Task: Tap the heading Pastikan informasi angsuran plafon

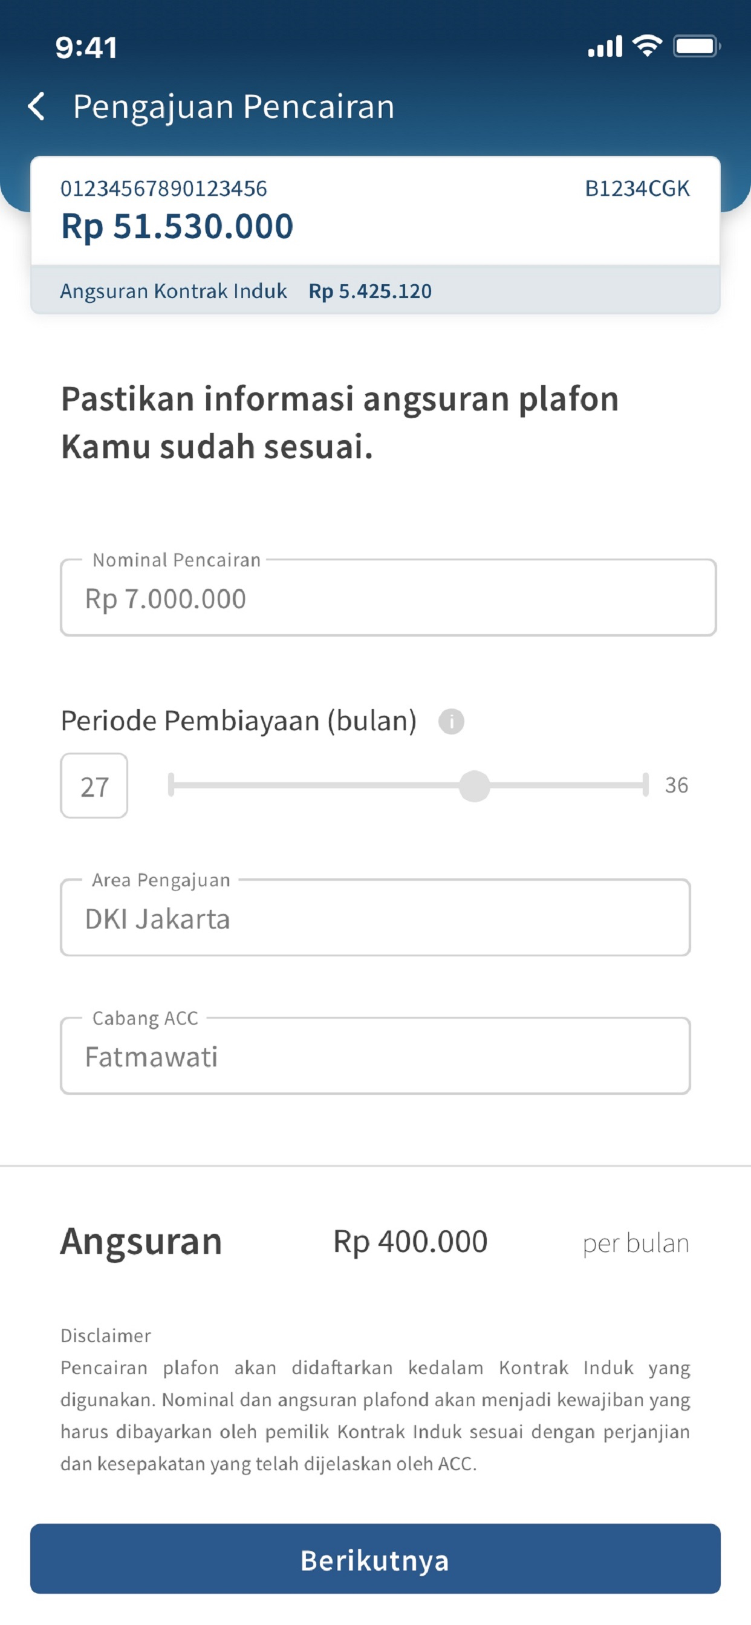Action: 340,421
